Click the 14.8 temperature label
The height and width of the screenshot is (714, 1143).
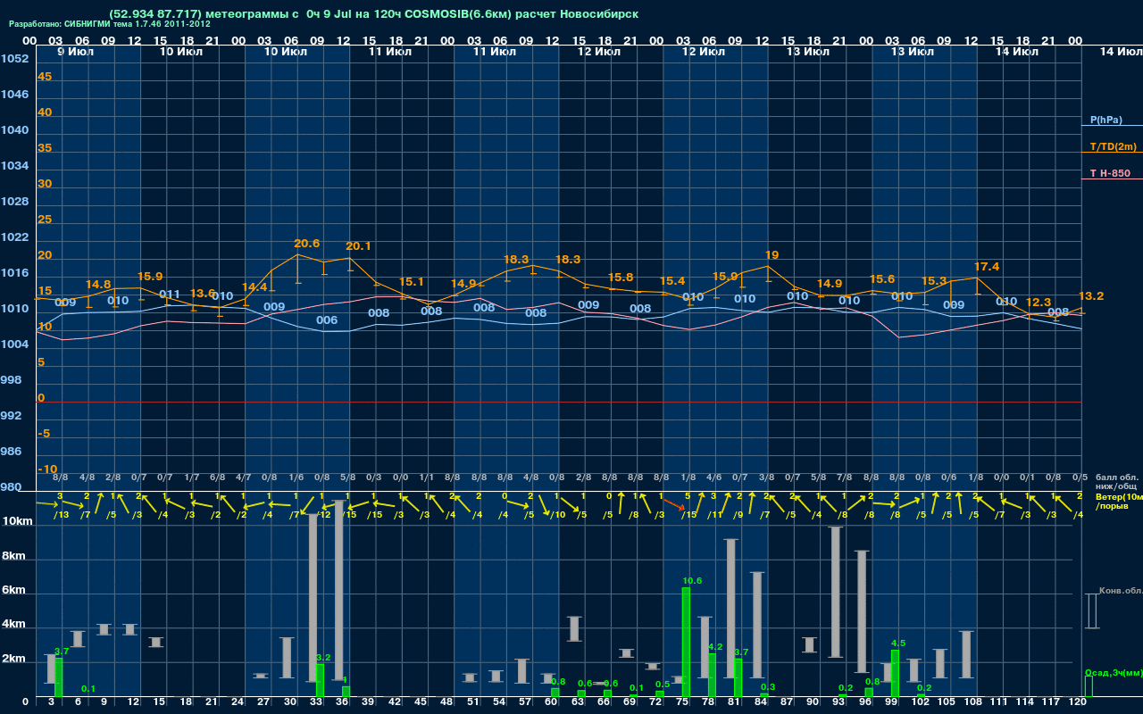[x=98, y=284]
